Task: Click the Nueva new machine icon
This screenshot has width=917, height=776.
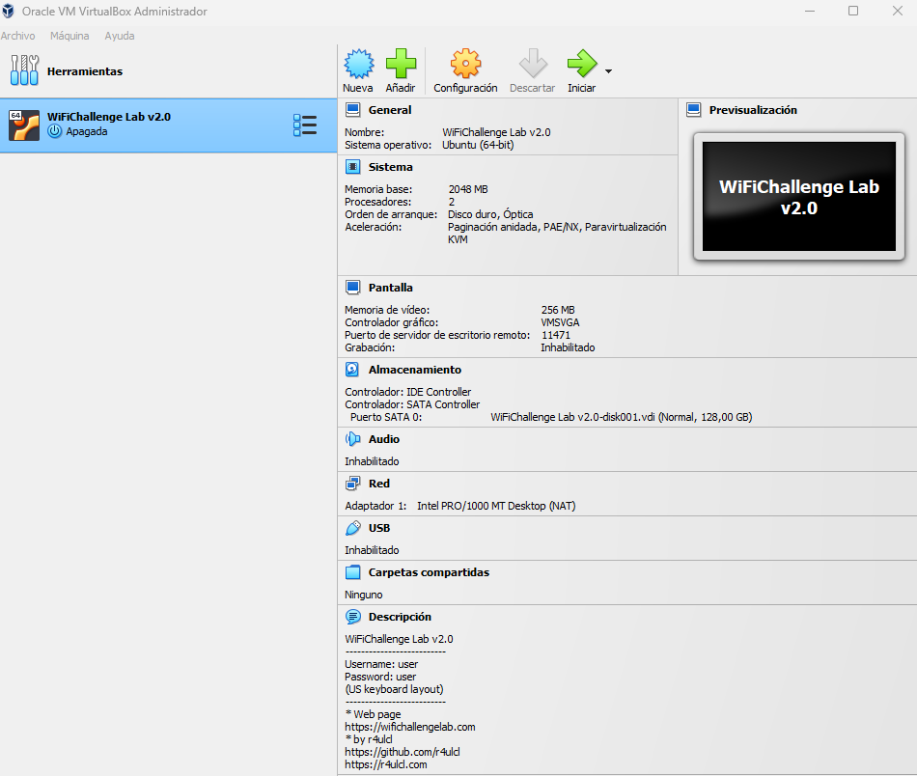Action: coord(358,64)
